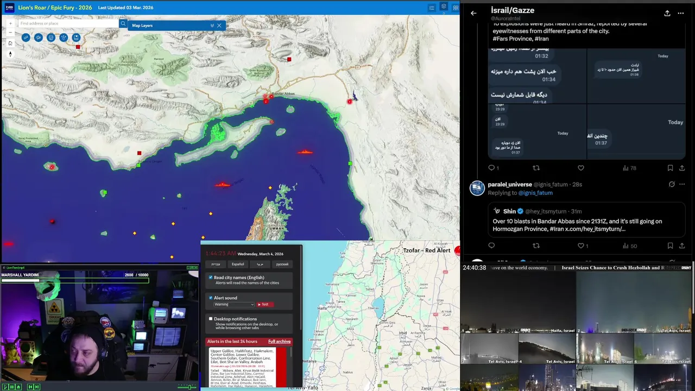Close the Map Layers panel
695x391 pixels.
(219, 26)
